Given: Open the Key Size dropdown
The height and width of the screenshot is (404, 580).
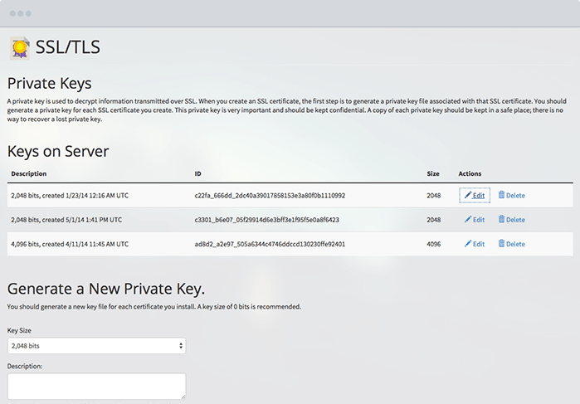Looking at the screenshot, I should tap(96, 346).
